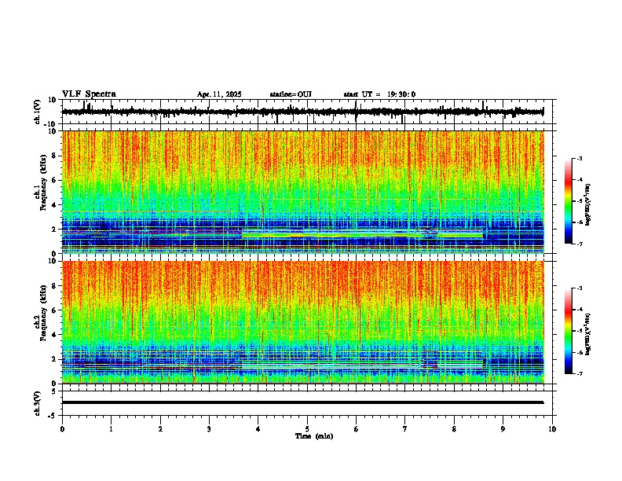Viewport: 622px width, 481px height.
Task: Click the time axis tick label "0"
Action: tap(62, 429)
